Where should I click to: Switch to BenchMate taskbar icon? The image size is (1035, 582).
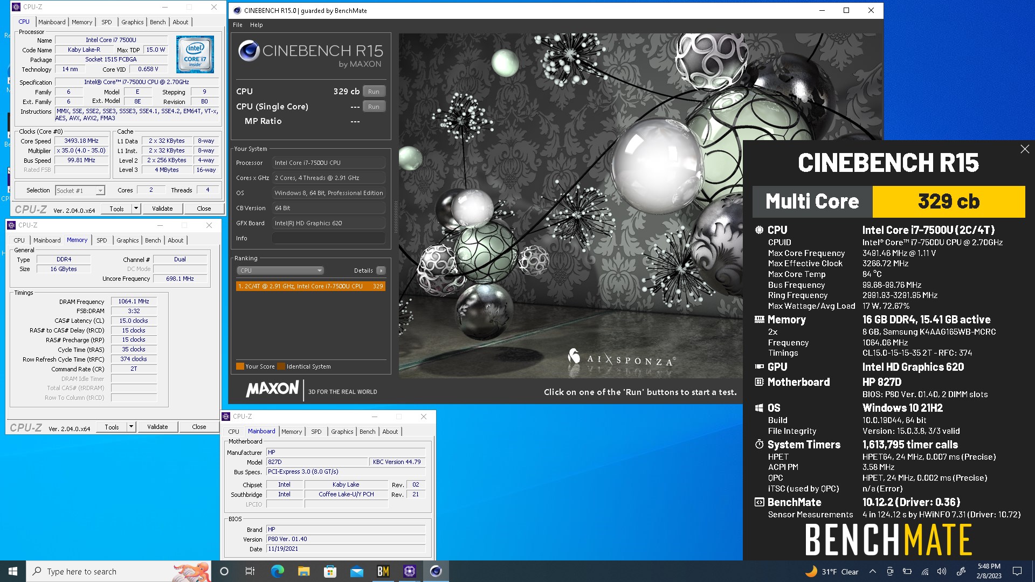[x=383, y=571]
